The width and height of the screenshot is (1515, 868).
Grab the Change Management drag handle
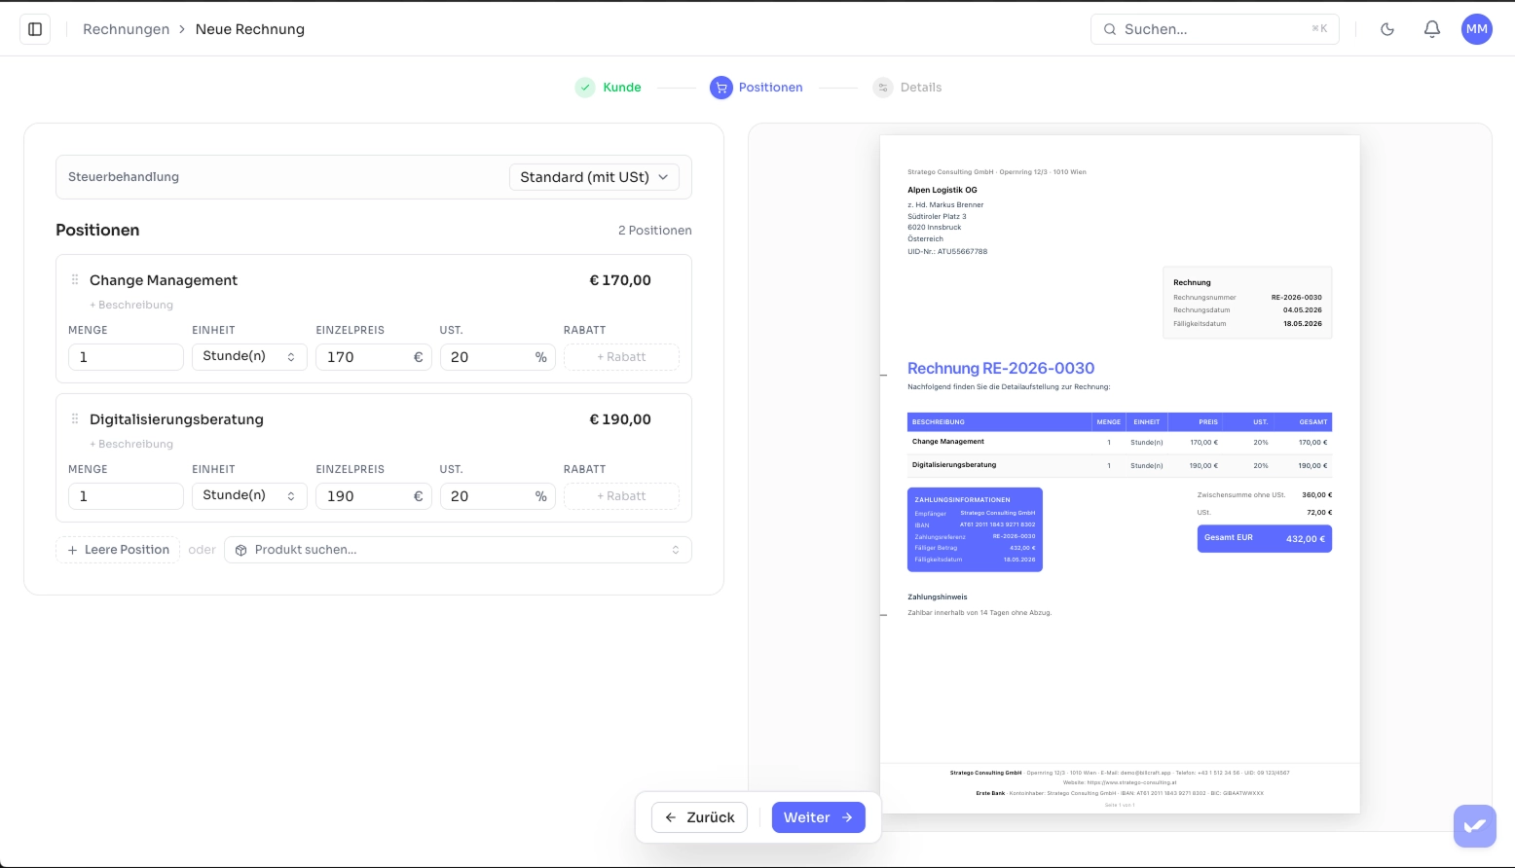pos(75,280)
